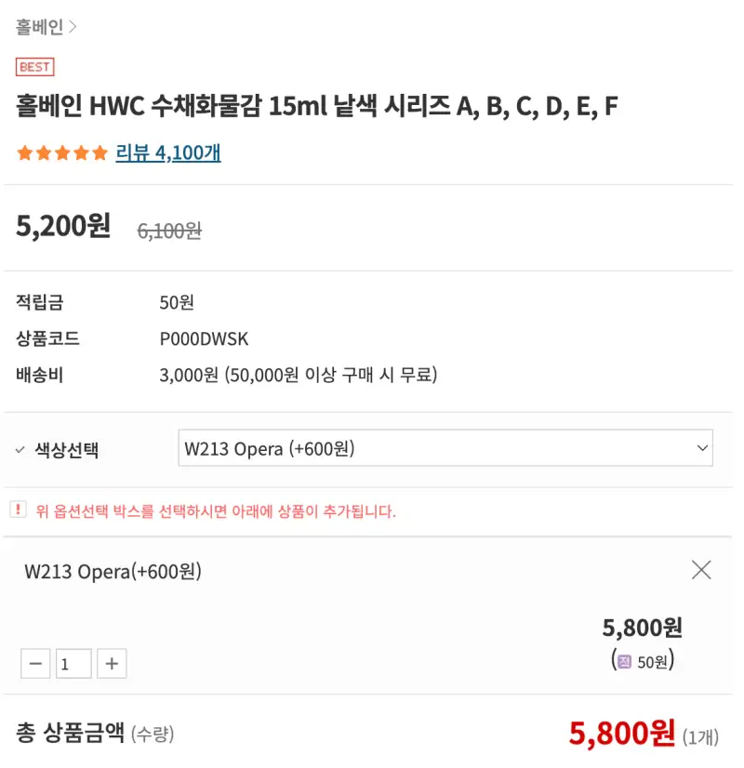Click the shipping fee 3,000원 info text
The height and width of the screenshot is (768, 744).
298,376
